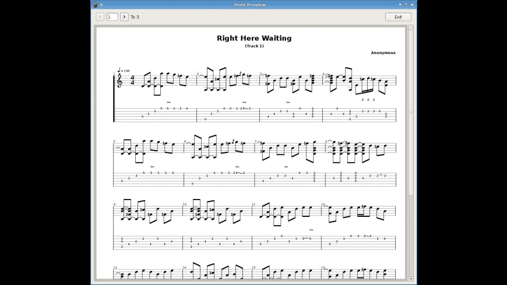Click the '(Track 1)' subtitle text
The image size is (507, 285).
(255, 46)
